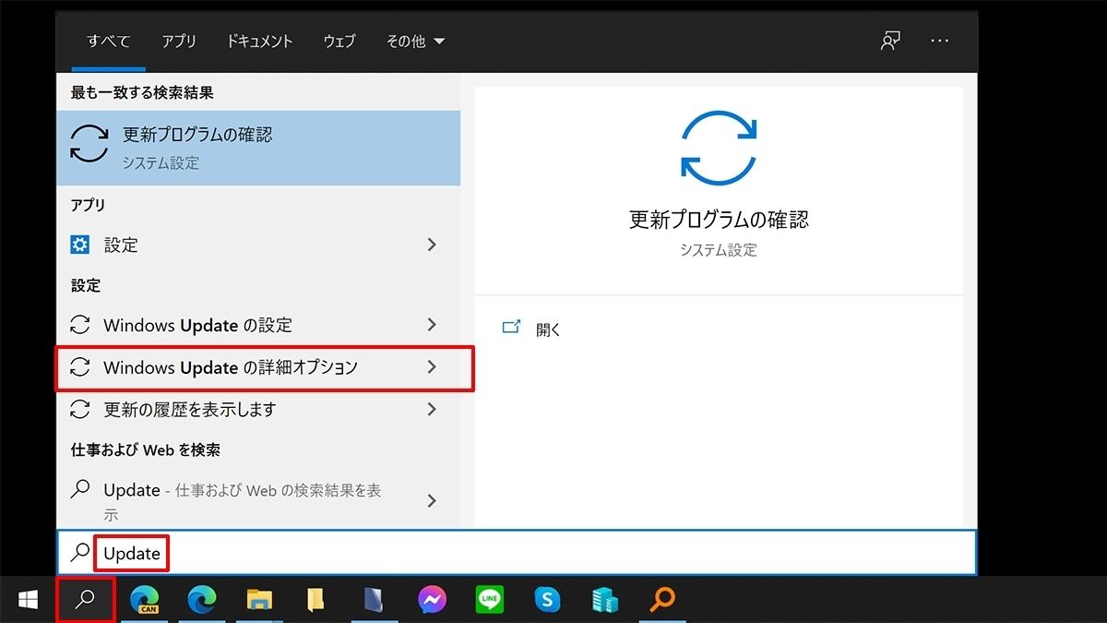Viewport: 1107px width, 623px height.
Task: Open the dark blue document taskbar app
Action: [375, 600]
